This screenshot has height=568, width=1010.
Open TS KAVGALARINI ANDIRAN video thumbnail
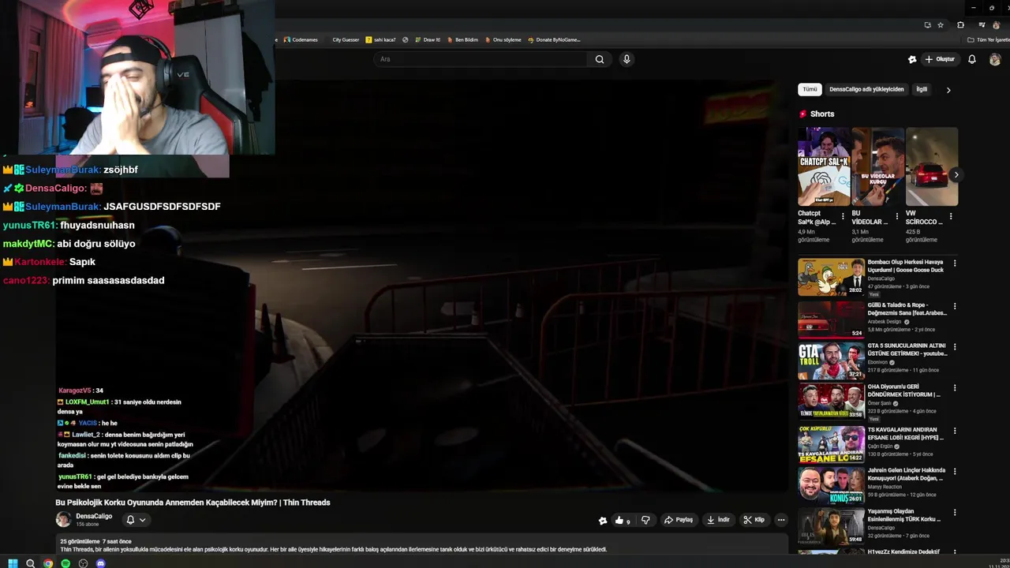tap(831, 444)
